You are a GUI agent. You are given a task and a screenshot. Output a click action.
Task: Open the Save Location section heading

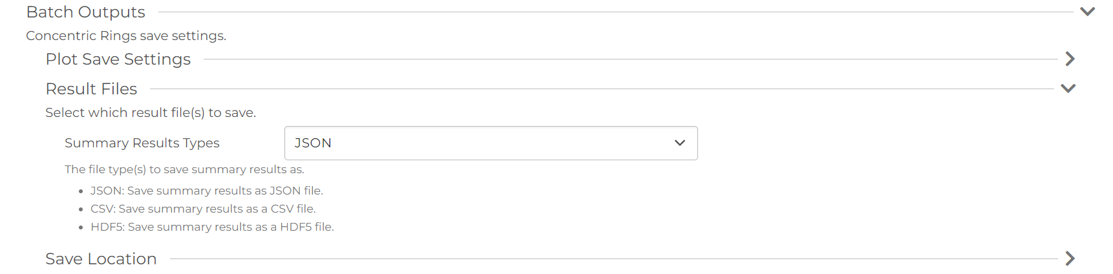point(101,258)
